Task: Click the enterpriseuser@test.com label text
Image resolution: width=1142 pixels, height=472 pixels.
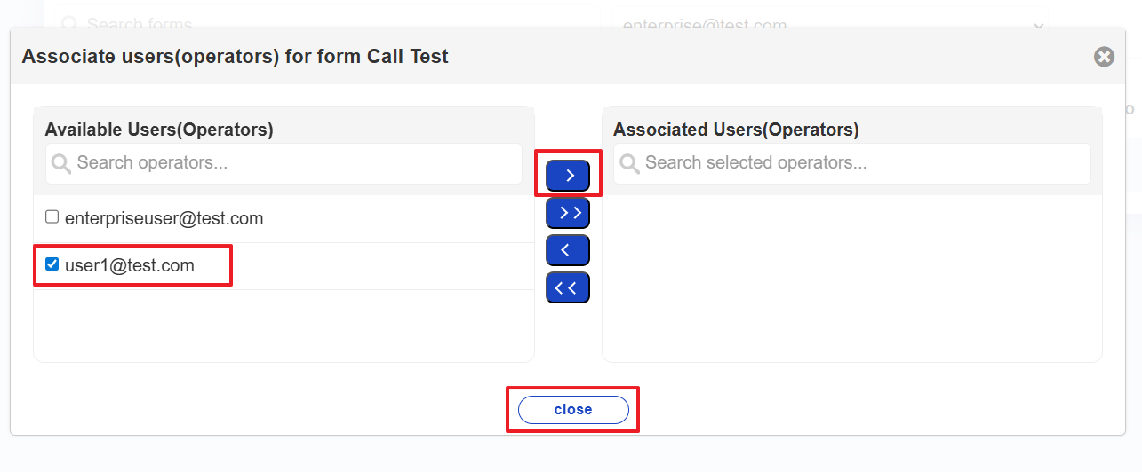Action: click(164, 218)
